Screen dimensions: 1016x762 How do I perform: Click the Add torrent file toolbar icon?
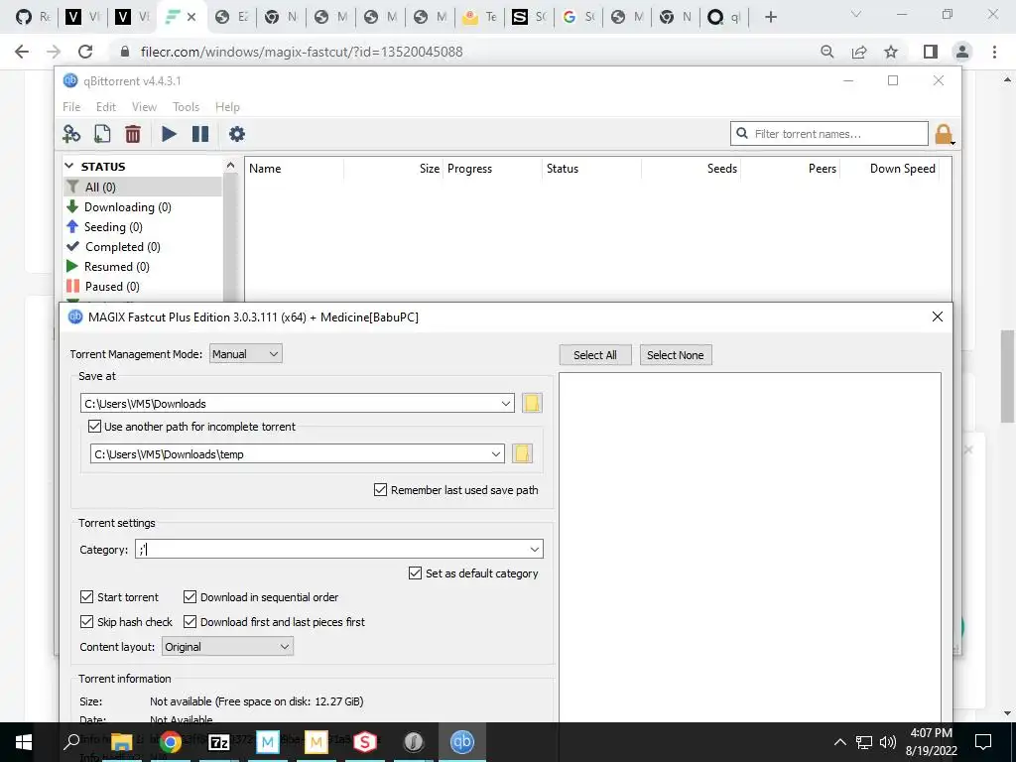102,134
